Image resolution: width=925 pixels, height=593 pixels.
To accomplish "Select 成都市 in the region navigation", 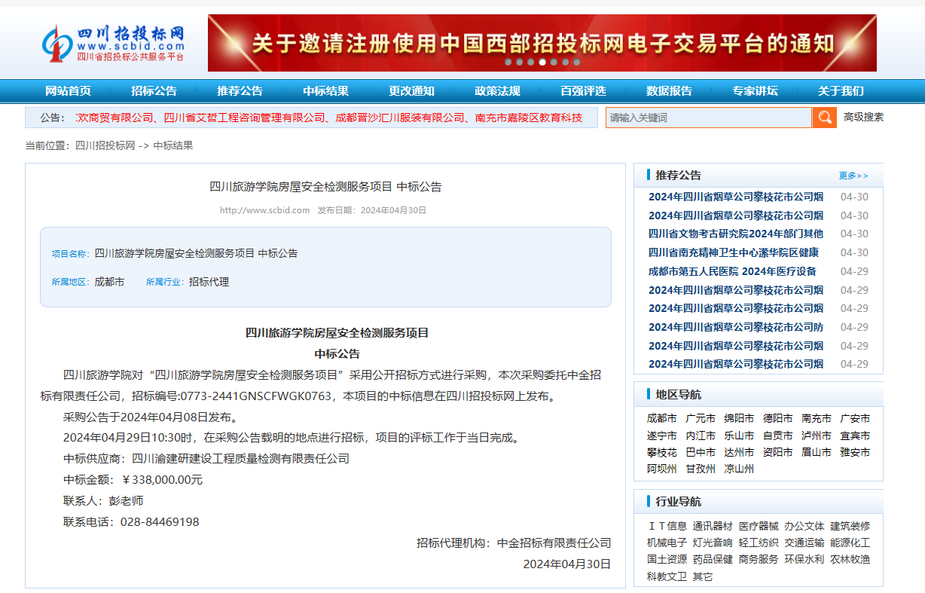I will click(661, 418).
